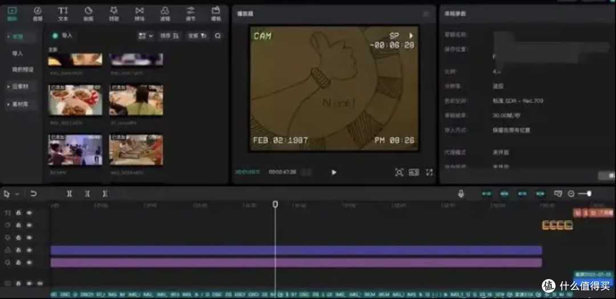Toggle the preview axis option
Viewport: 616px width, 299px height.
541,194
